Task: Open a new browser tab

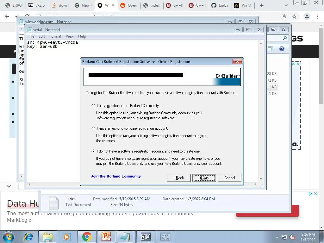Action: 262,5
